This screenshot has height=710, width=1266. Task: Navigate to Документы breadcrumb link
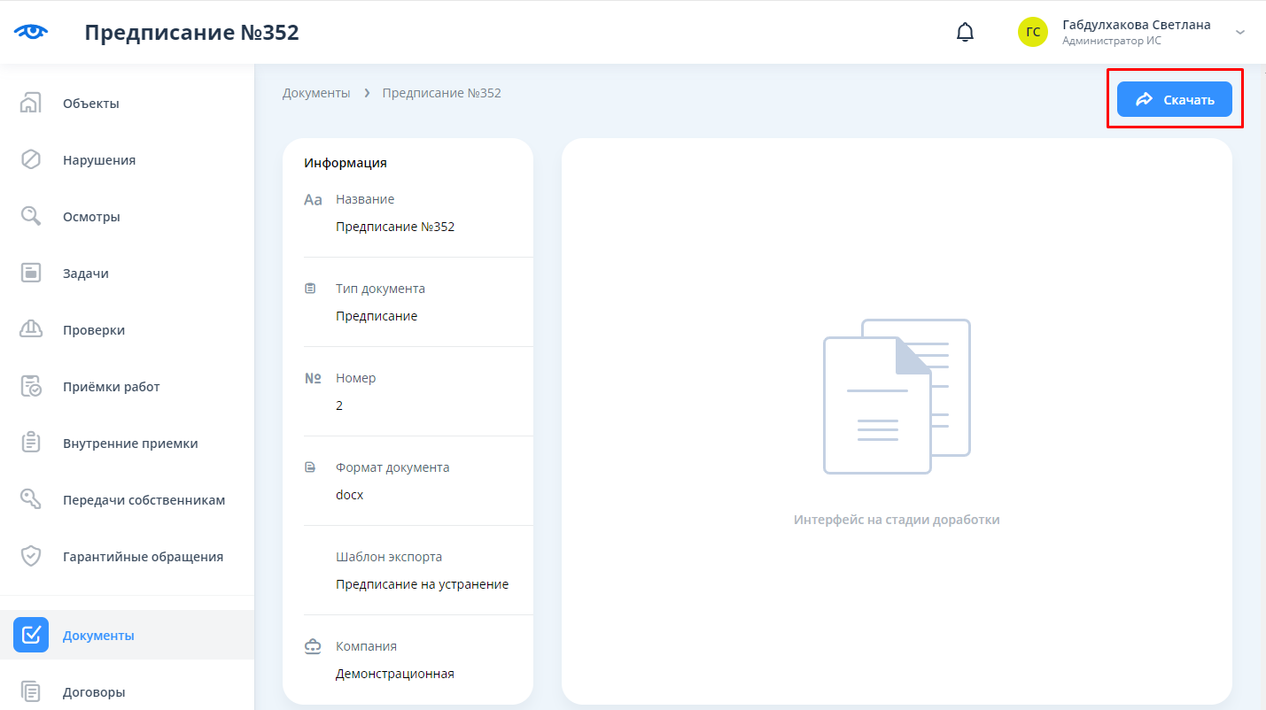pos(316,93)
